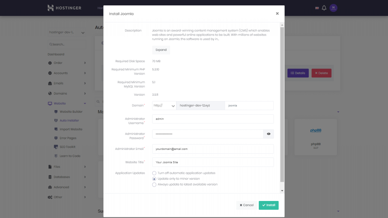Open the language flag selector
The image size is (388, 218).
[317, 8]
